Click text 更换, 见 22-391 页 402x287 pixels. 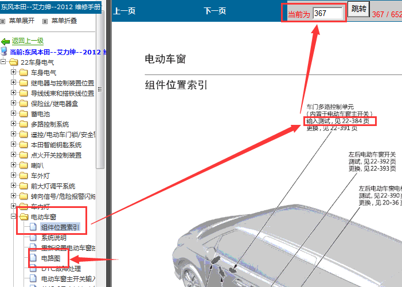click(x=332, y=128)
